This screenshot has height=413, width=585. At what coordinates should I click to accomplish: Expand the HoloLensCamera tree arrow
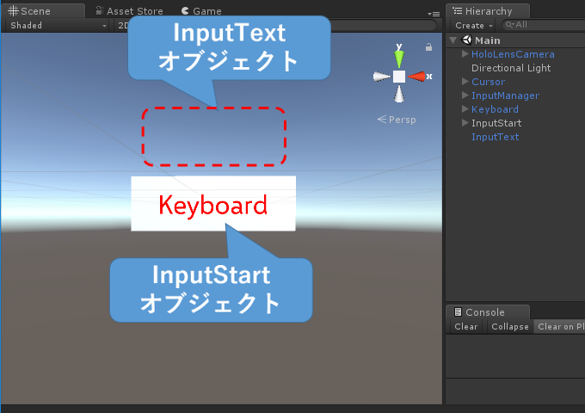465,53
